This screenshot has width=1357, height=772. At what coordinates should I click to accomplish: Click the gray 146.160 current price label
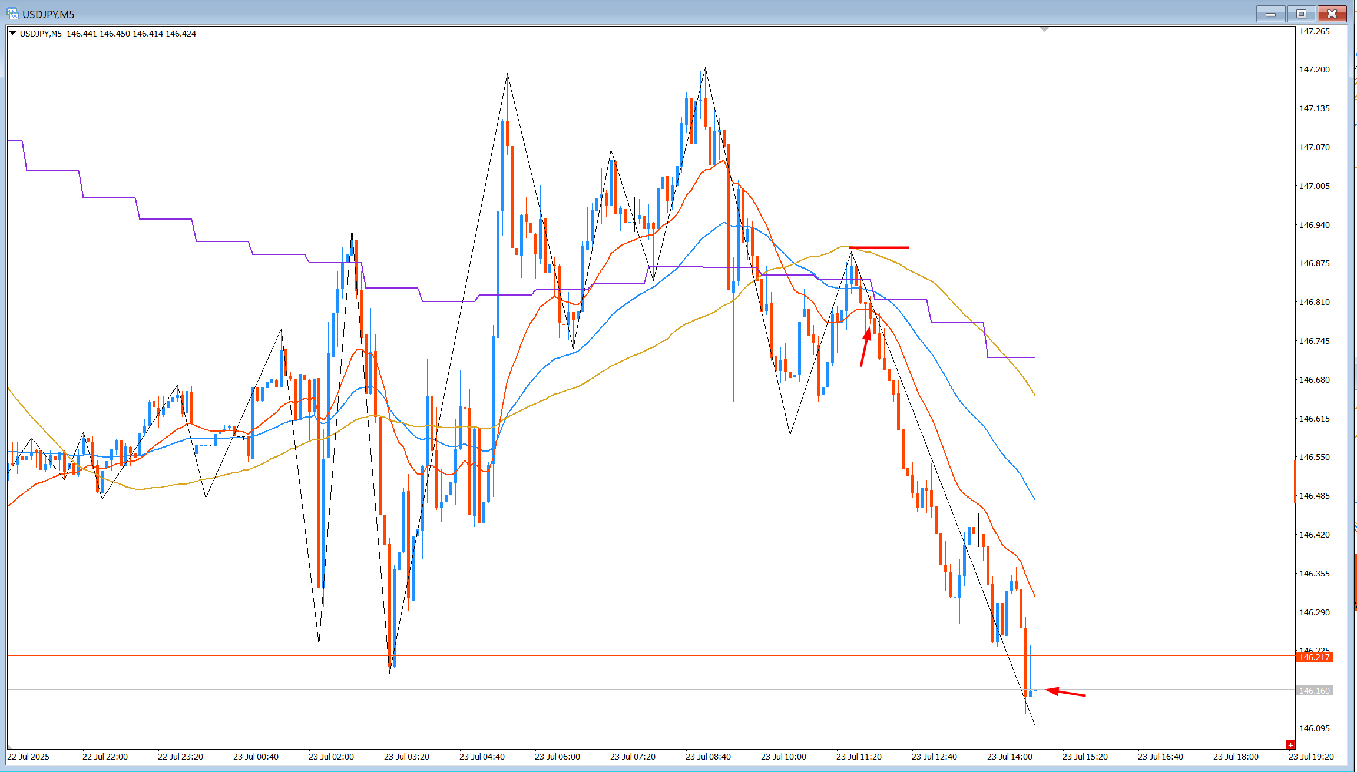[1314, 691]
